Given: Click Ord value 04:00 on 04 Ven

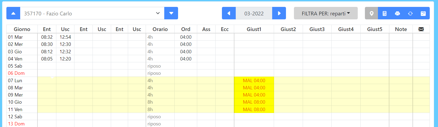Looking at the screenshot, I should click(186, 59).
